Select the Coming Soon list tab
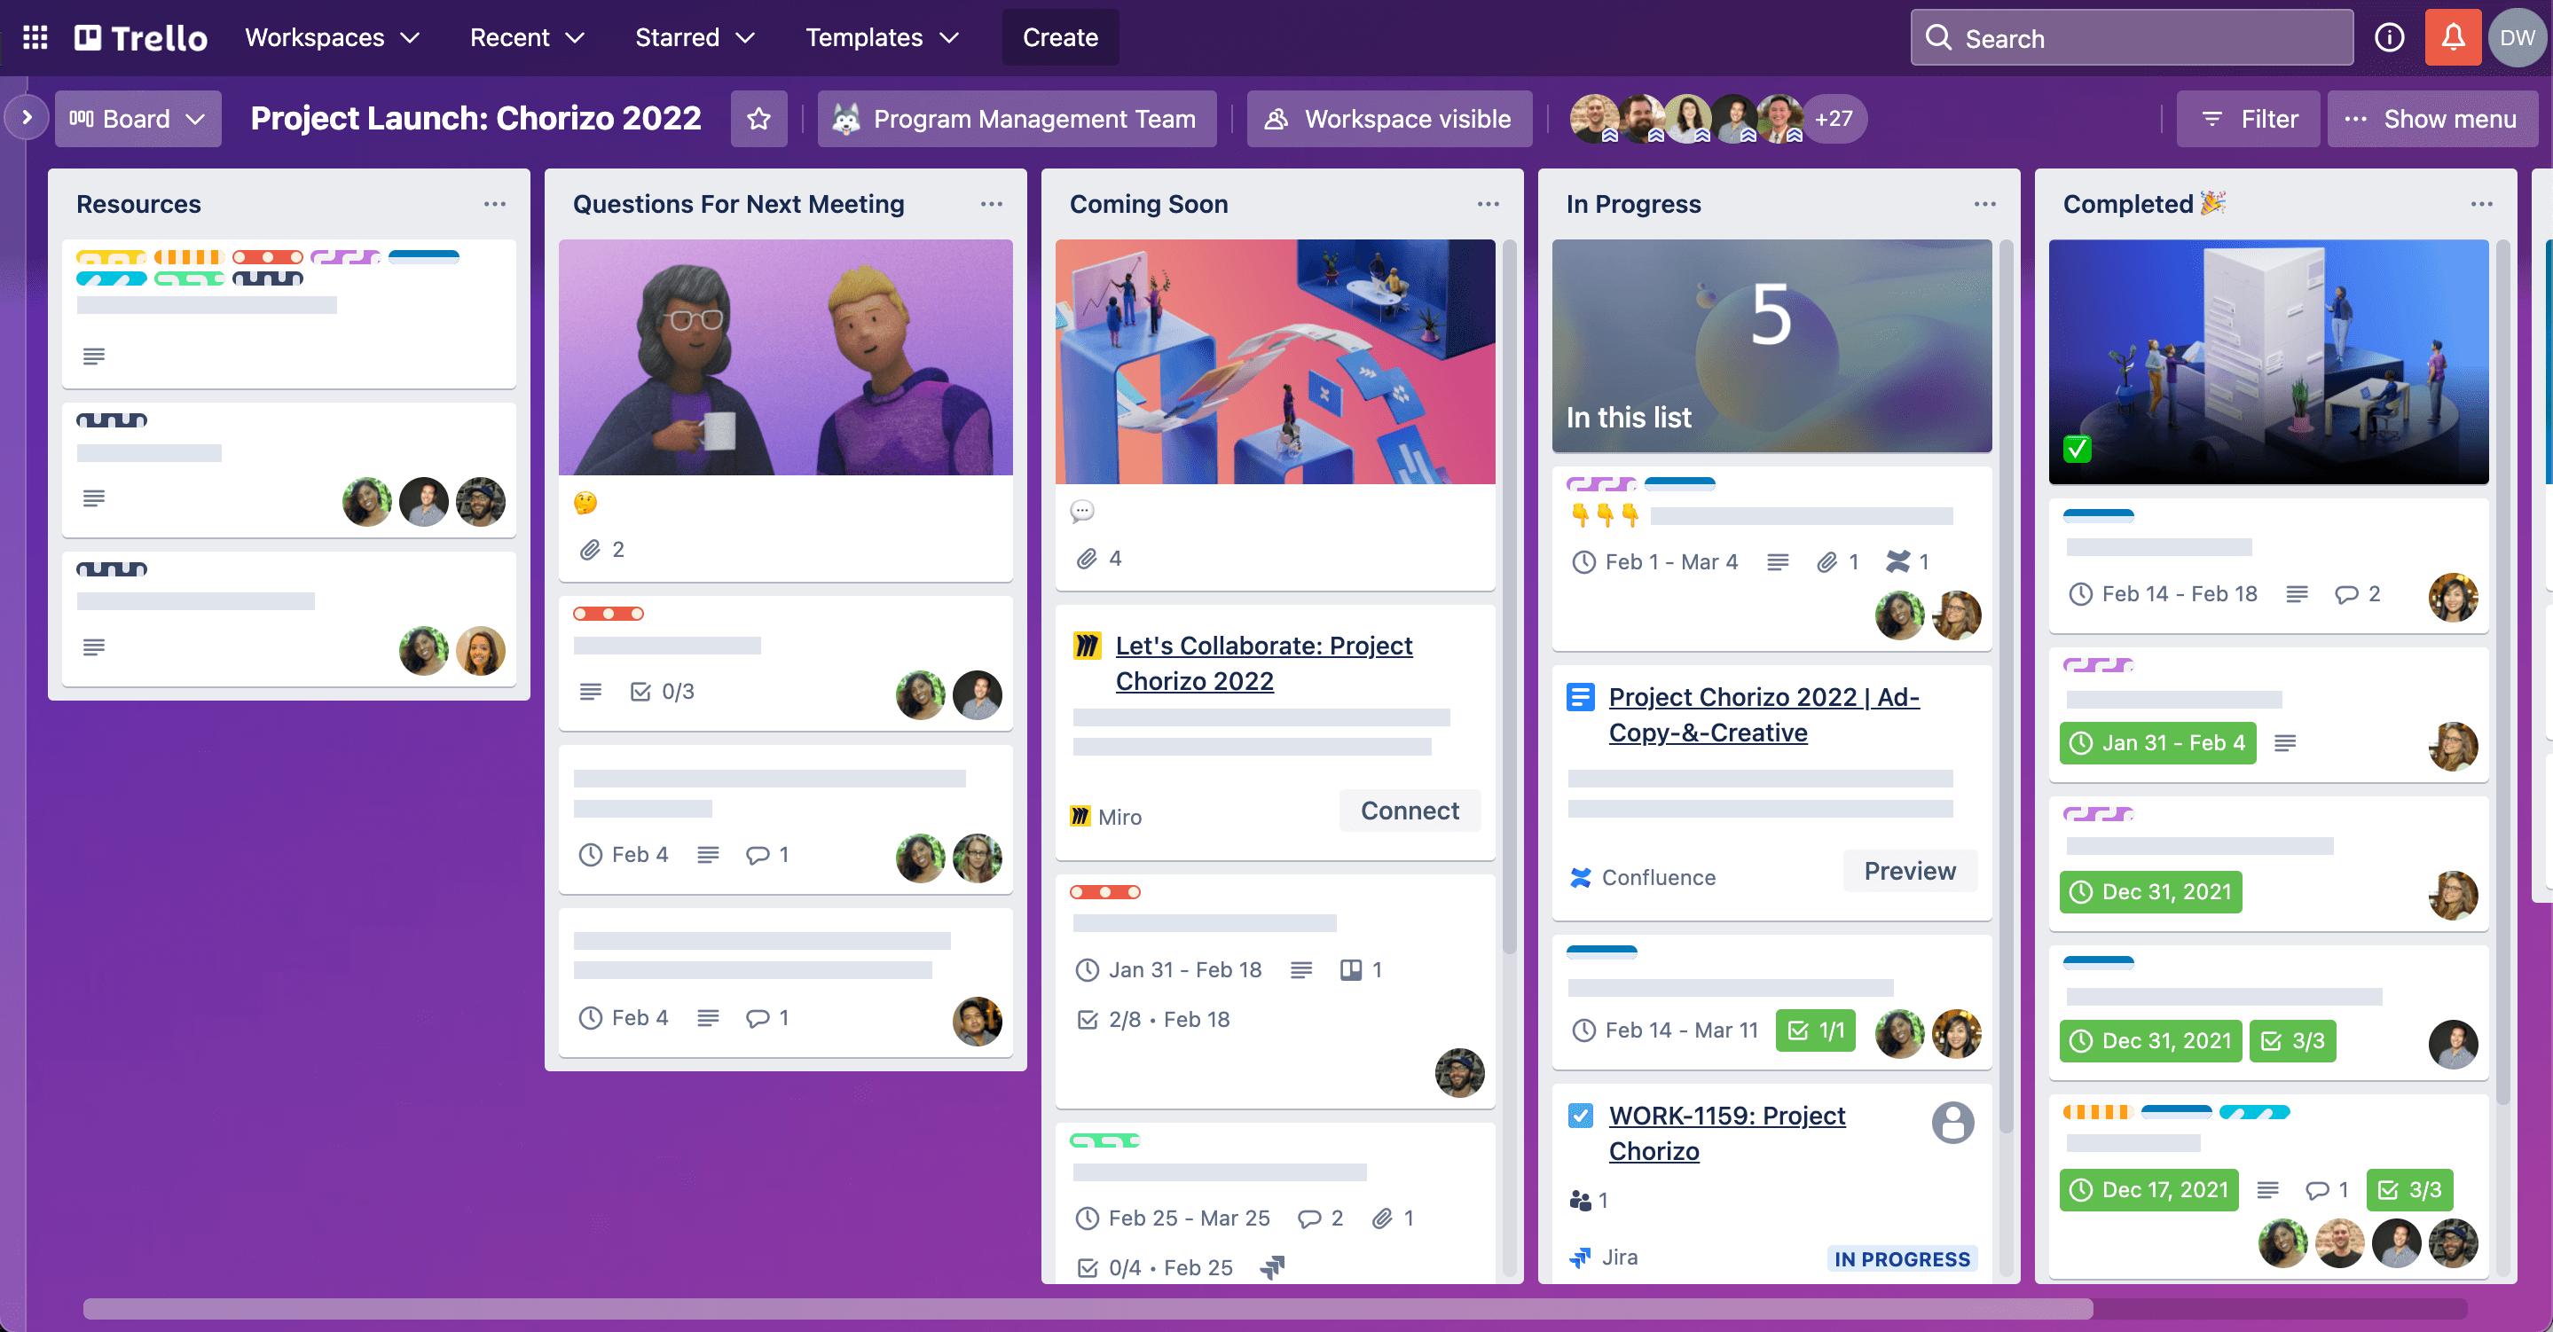 (1148, 202)
